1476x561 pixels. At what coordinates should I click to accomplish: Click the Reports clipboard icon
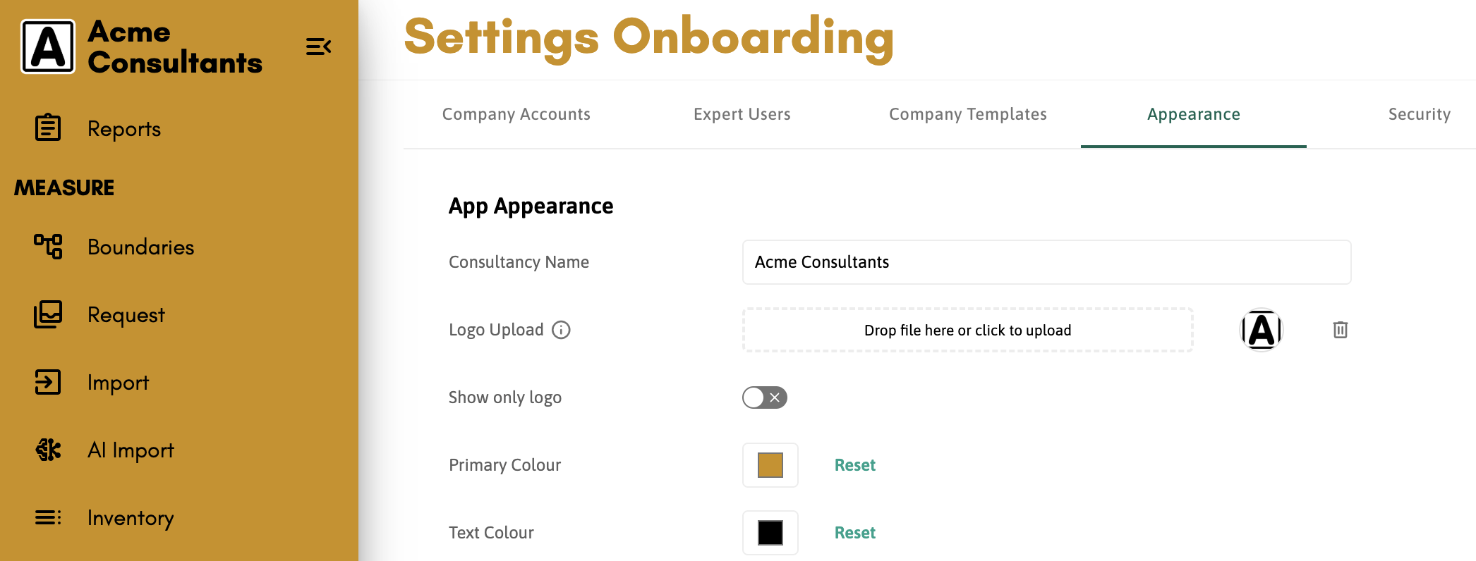[x=48, y=128]
